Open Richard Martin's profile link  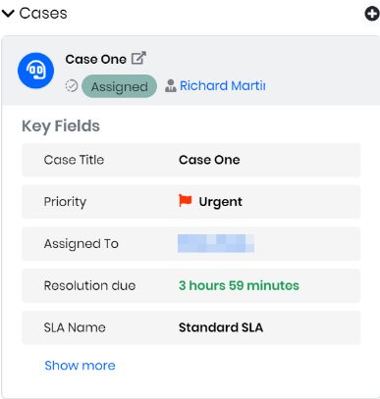tap(223, 86)
